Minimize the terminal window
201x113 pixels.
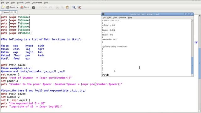click(x=186, y=14)
